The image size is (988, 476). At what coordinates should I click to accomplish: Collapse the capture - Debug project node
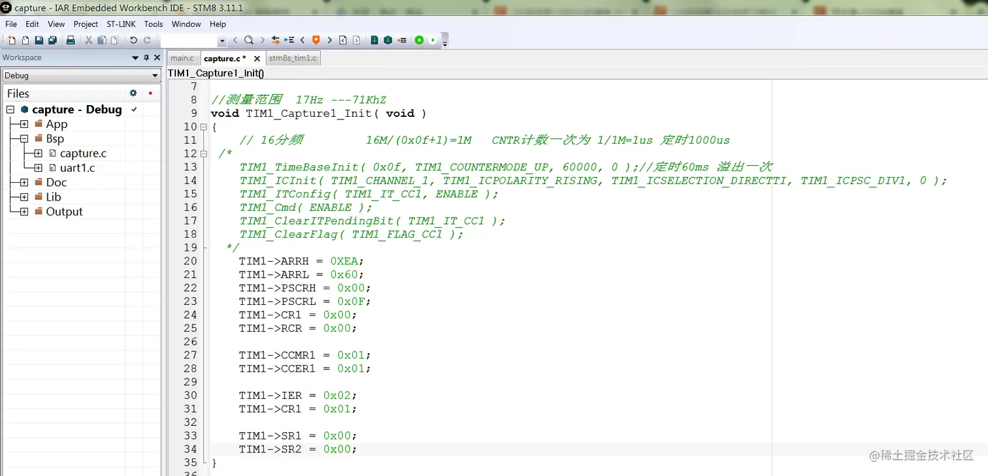coord(10,110)
